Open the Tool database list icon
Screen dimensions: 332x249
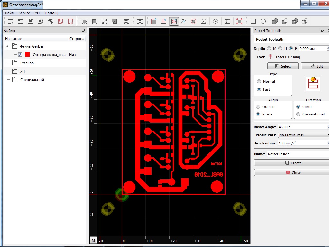coord(227,21)
